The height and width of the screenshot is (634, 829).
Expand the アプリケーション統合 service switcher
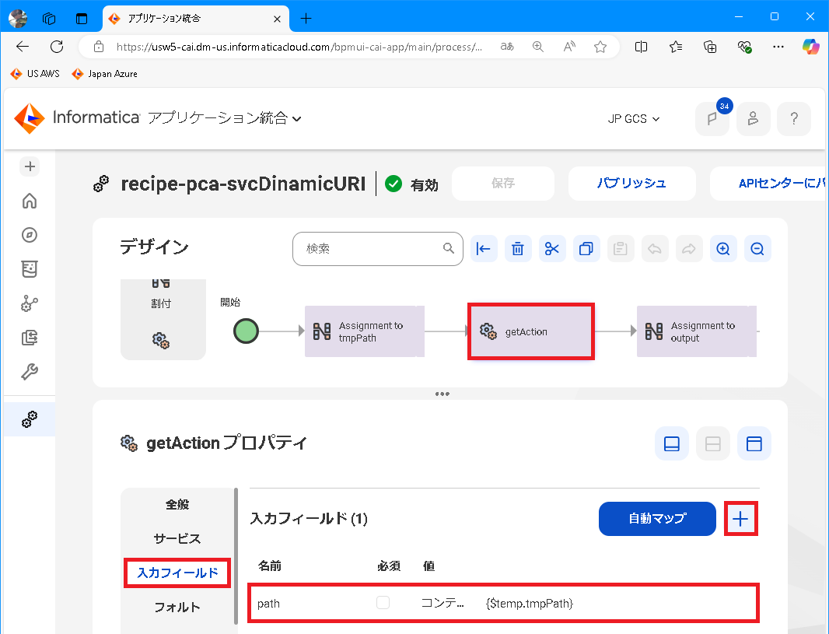tap(224, 118)
